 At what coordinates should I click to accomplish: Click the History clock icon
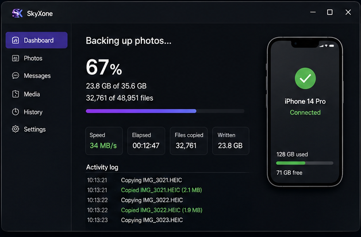pos(16,112)
